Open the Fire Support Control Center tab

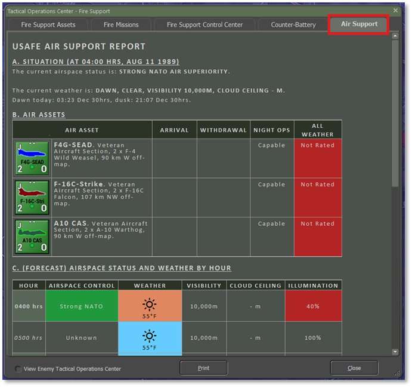205,24
